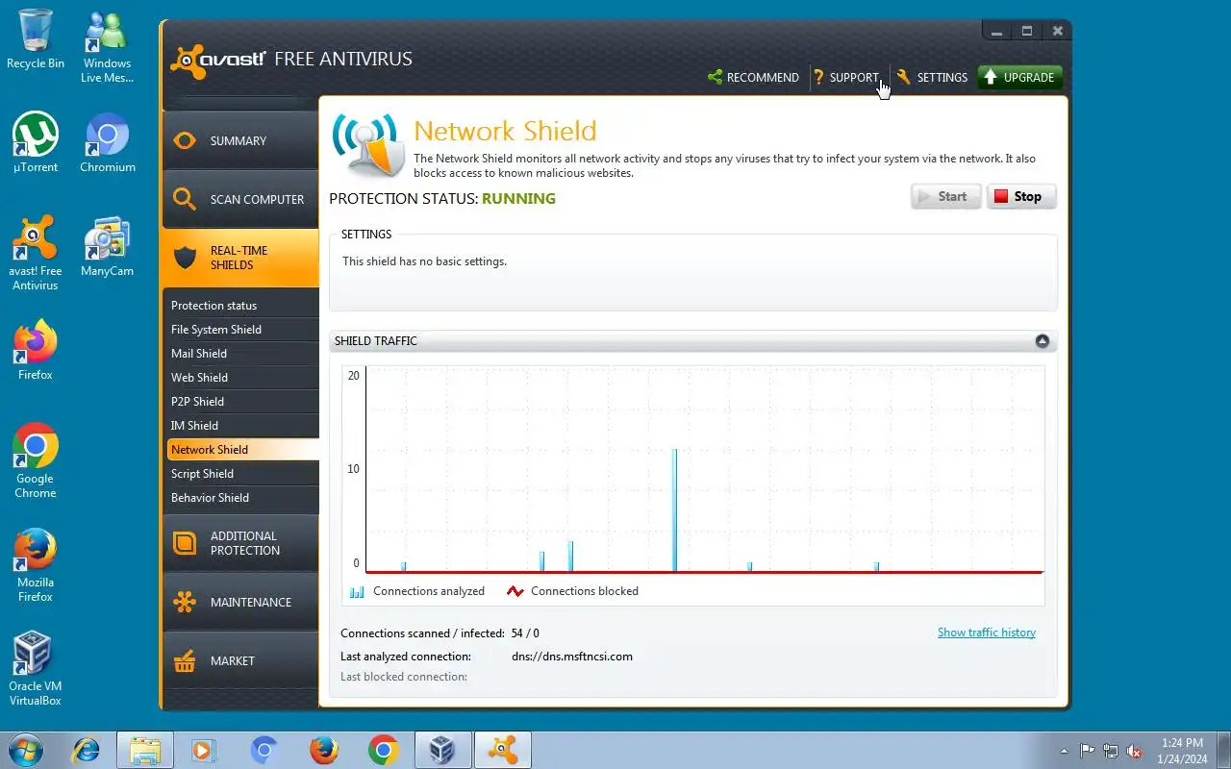1231x769 pixels.
Task: Open the Chromium desktop shortcut
Action: [107, 143]
